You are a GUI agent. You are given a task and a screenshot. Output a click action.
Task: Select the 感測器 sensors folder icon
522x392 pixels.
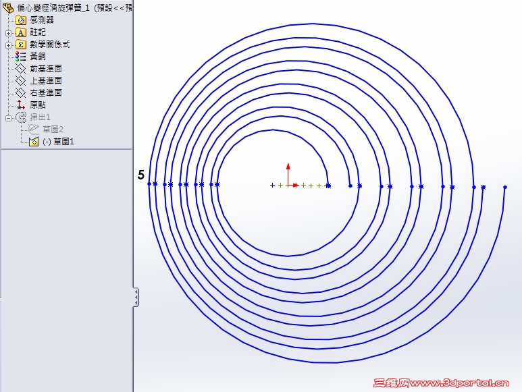pyautogui.click(x=21, y=20)
